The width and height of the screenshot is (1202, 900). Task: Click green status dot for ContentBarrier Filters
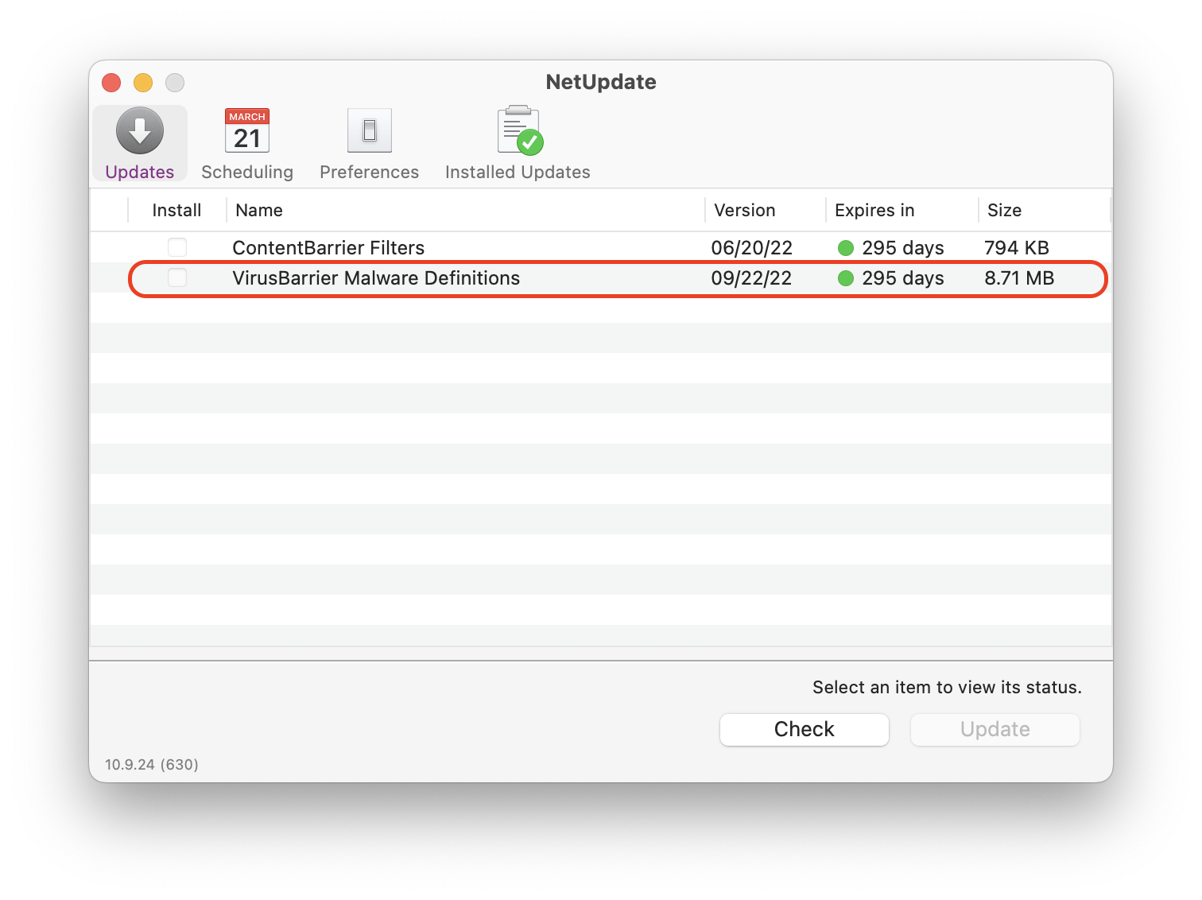[x=846, y=248]
